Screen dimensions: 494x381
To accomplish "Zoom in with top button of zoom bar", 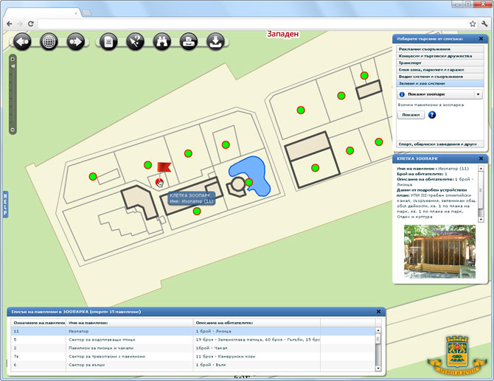I will pos(13,59).
